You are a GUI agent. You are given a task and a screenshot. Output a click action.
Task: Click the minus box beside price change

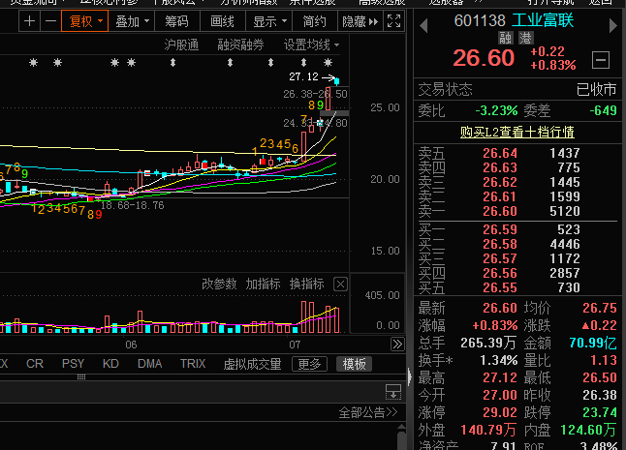click(x=600, y=59)
